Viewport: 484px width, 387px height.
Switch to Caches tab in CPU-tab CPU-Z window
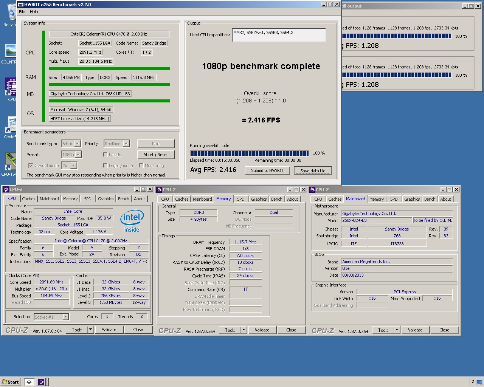(x=29, y=199)
